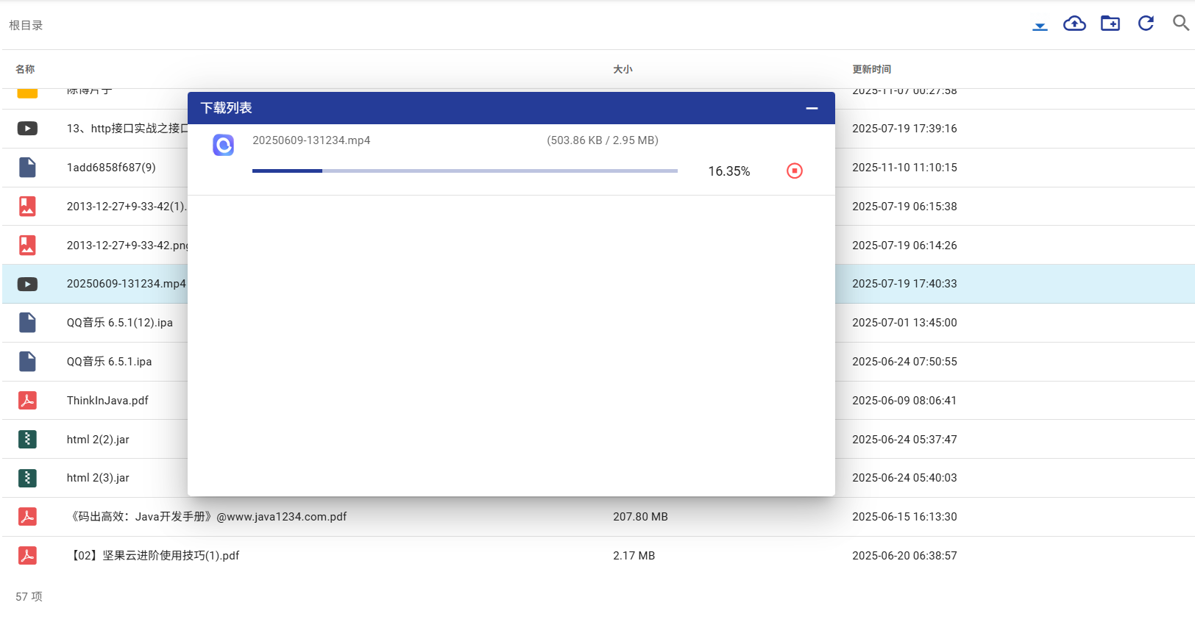This screenshot has height=633, width=1195.
Task: Open QQ音乐 6.5.1(12).ipa file
Action: (119, 323)
